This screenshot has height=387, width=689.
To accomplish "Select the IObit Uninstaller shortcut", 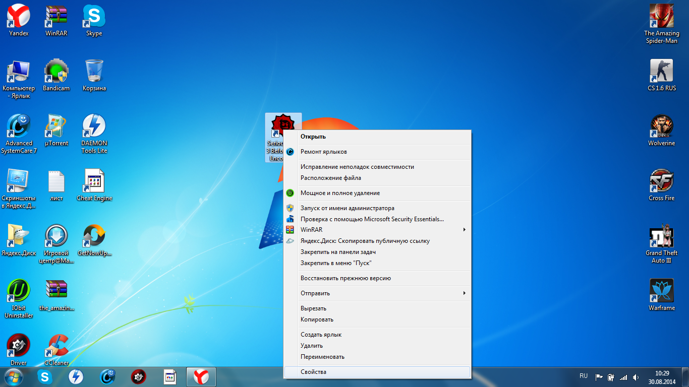I will click(19, 299).
